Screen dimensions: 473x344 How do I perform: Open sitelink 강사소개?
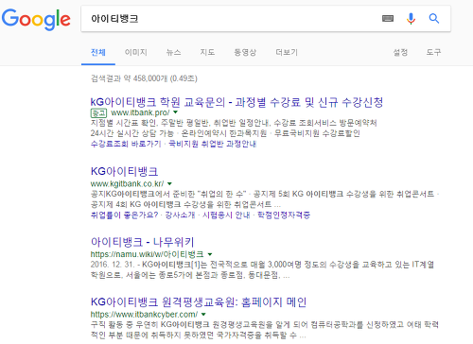coord(180,215)
